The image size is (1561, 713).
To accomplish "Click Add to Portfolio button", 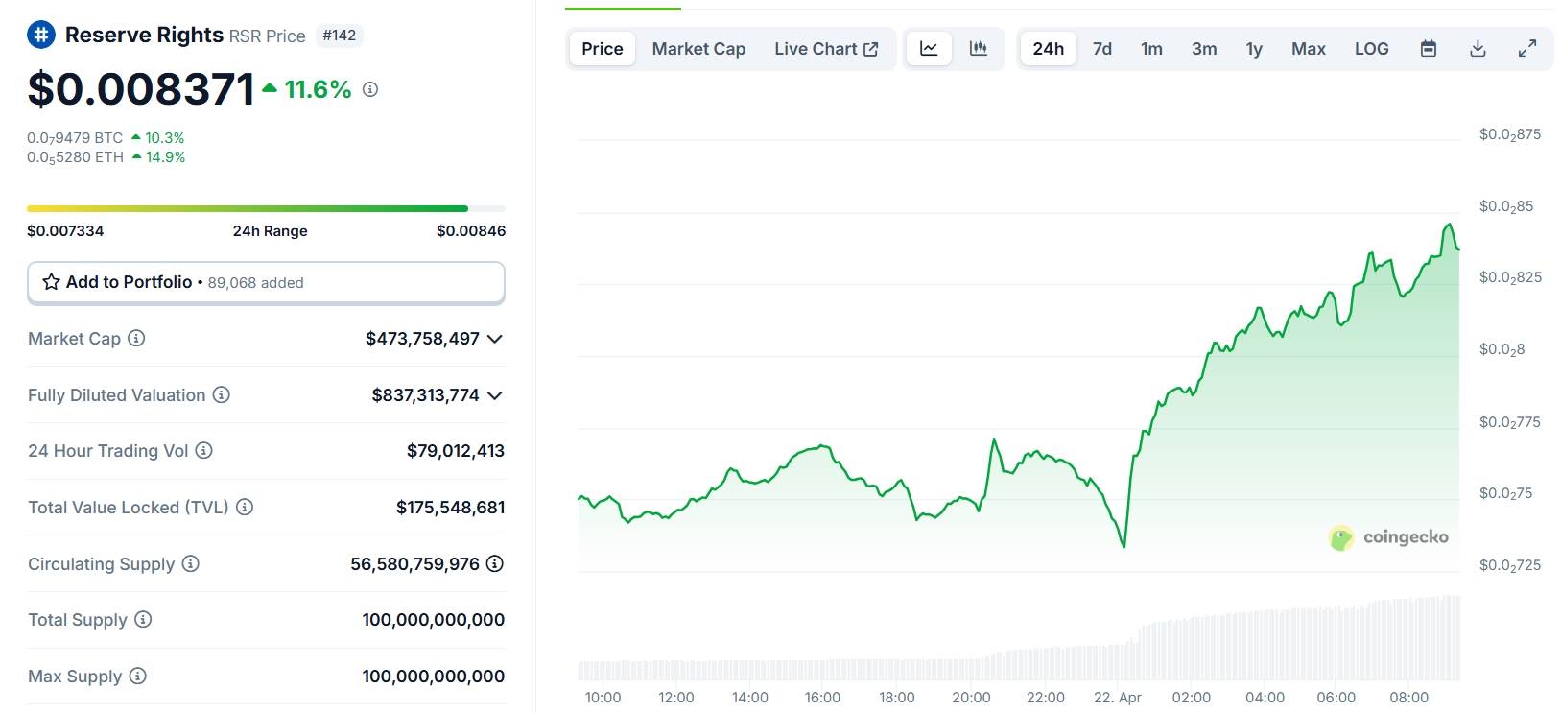I will [266, 282].
